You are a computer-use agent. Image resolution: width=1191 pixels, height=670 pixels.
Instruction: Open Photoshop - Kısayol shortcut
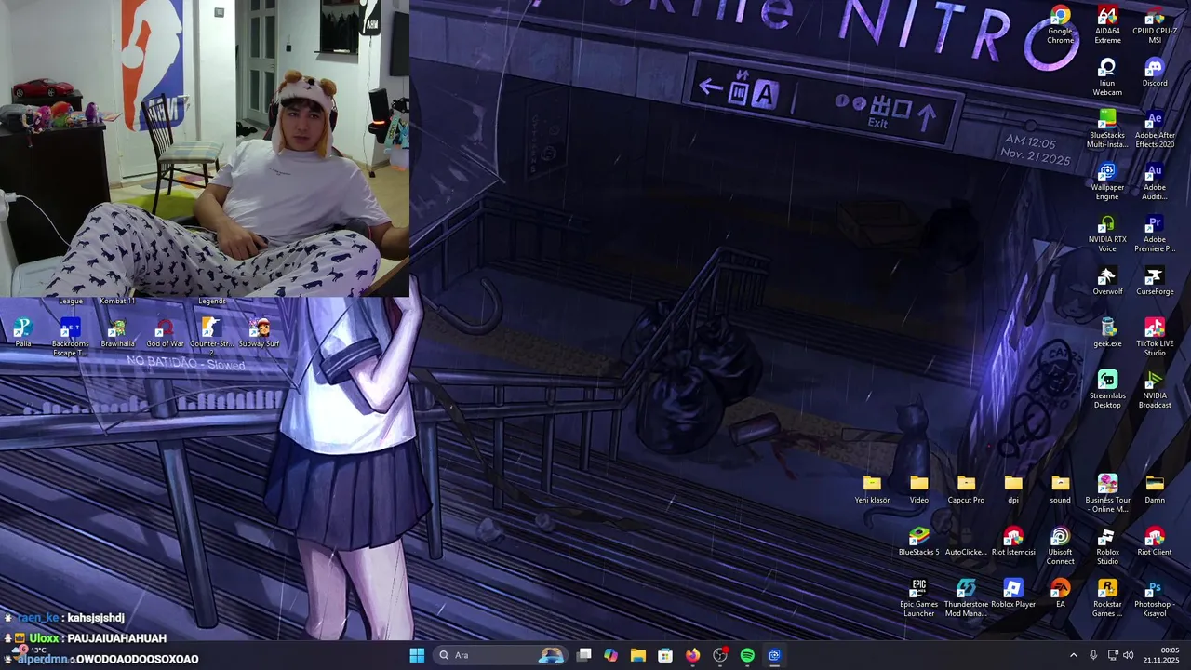point(1155,598)
